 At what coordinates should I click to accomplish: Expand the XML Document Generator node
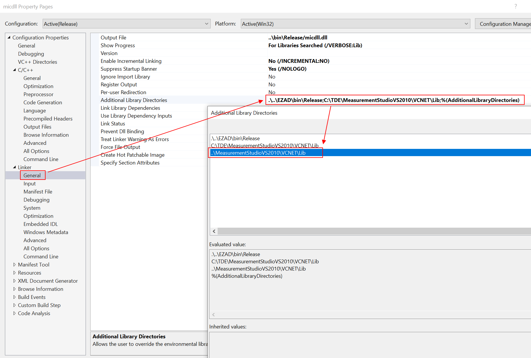click(x=15, y=281)
